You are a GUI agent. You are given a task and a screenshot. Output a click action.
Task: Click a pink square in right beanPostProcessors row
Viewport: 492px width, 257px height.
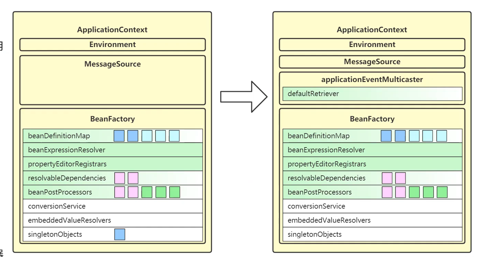click(387, 192)
